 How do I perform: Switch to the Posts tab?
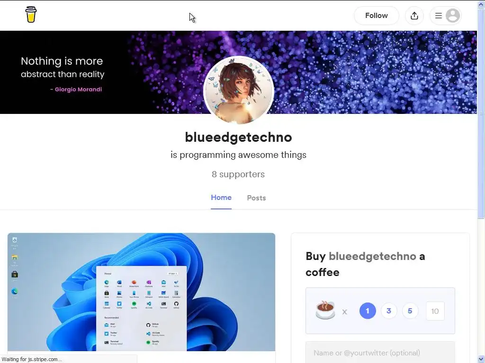256,198
